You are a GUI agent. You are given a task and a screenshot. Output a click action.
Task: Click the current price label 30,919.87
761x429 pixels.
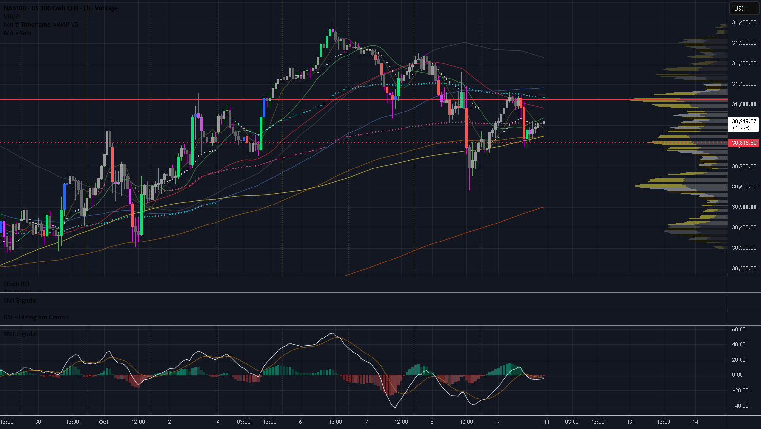(744, 124)
